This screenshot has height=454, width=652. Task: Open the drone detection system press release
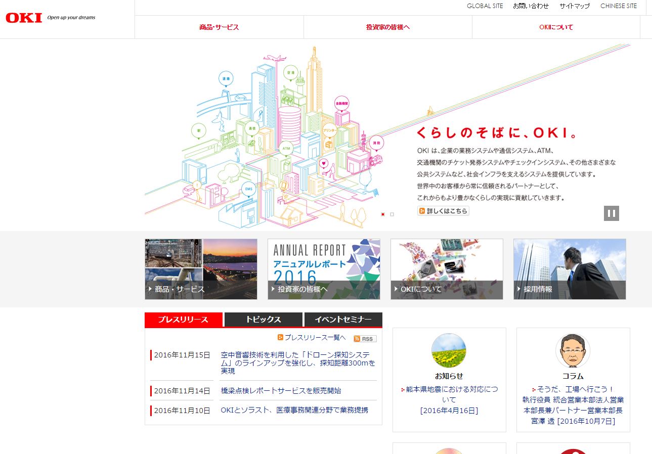pos(298,363)
